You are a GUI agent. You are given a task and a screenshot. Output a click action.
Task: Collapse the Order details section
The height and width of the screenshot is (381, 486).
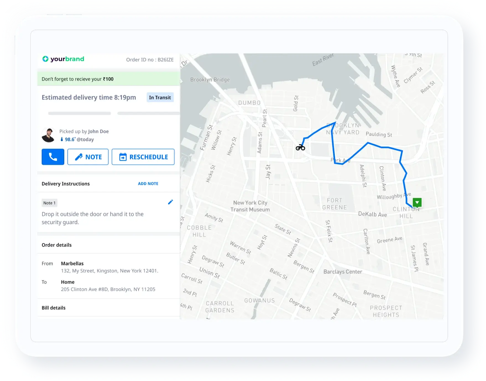click(56, 245)
